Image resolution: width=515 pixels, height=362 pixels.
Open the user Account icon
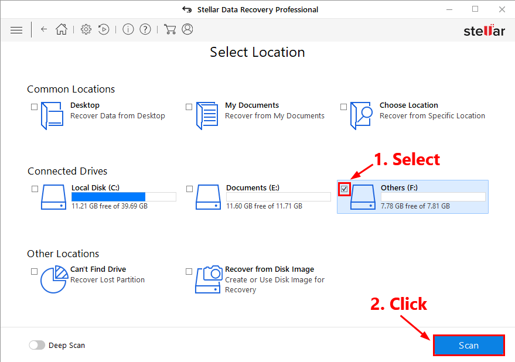tap(187, 29)
